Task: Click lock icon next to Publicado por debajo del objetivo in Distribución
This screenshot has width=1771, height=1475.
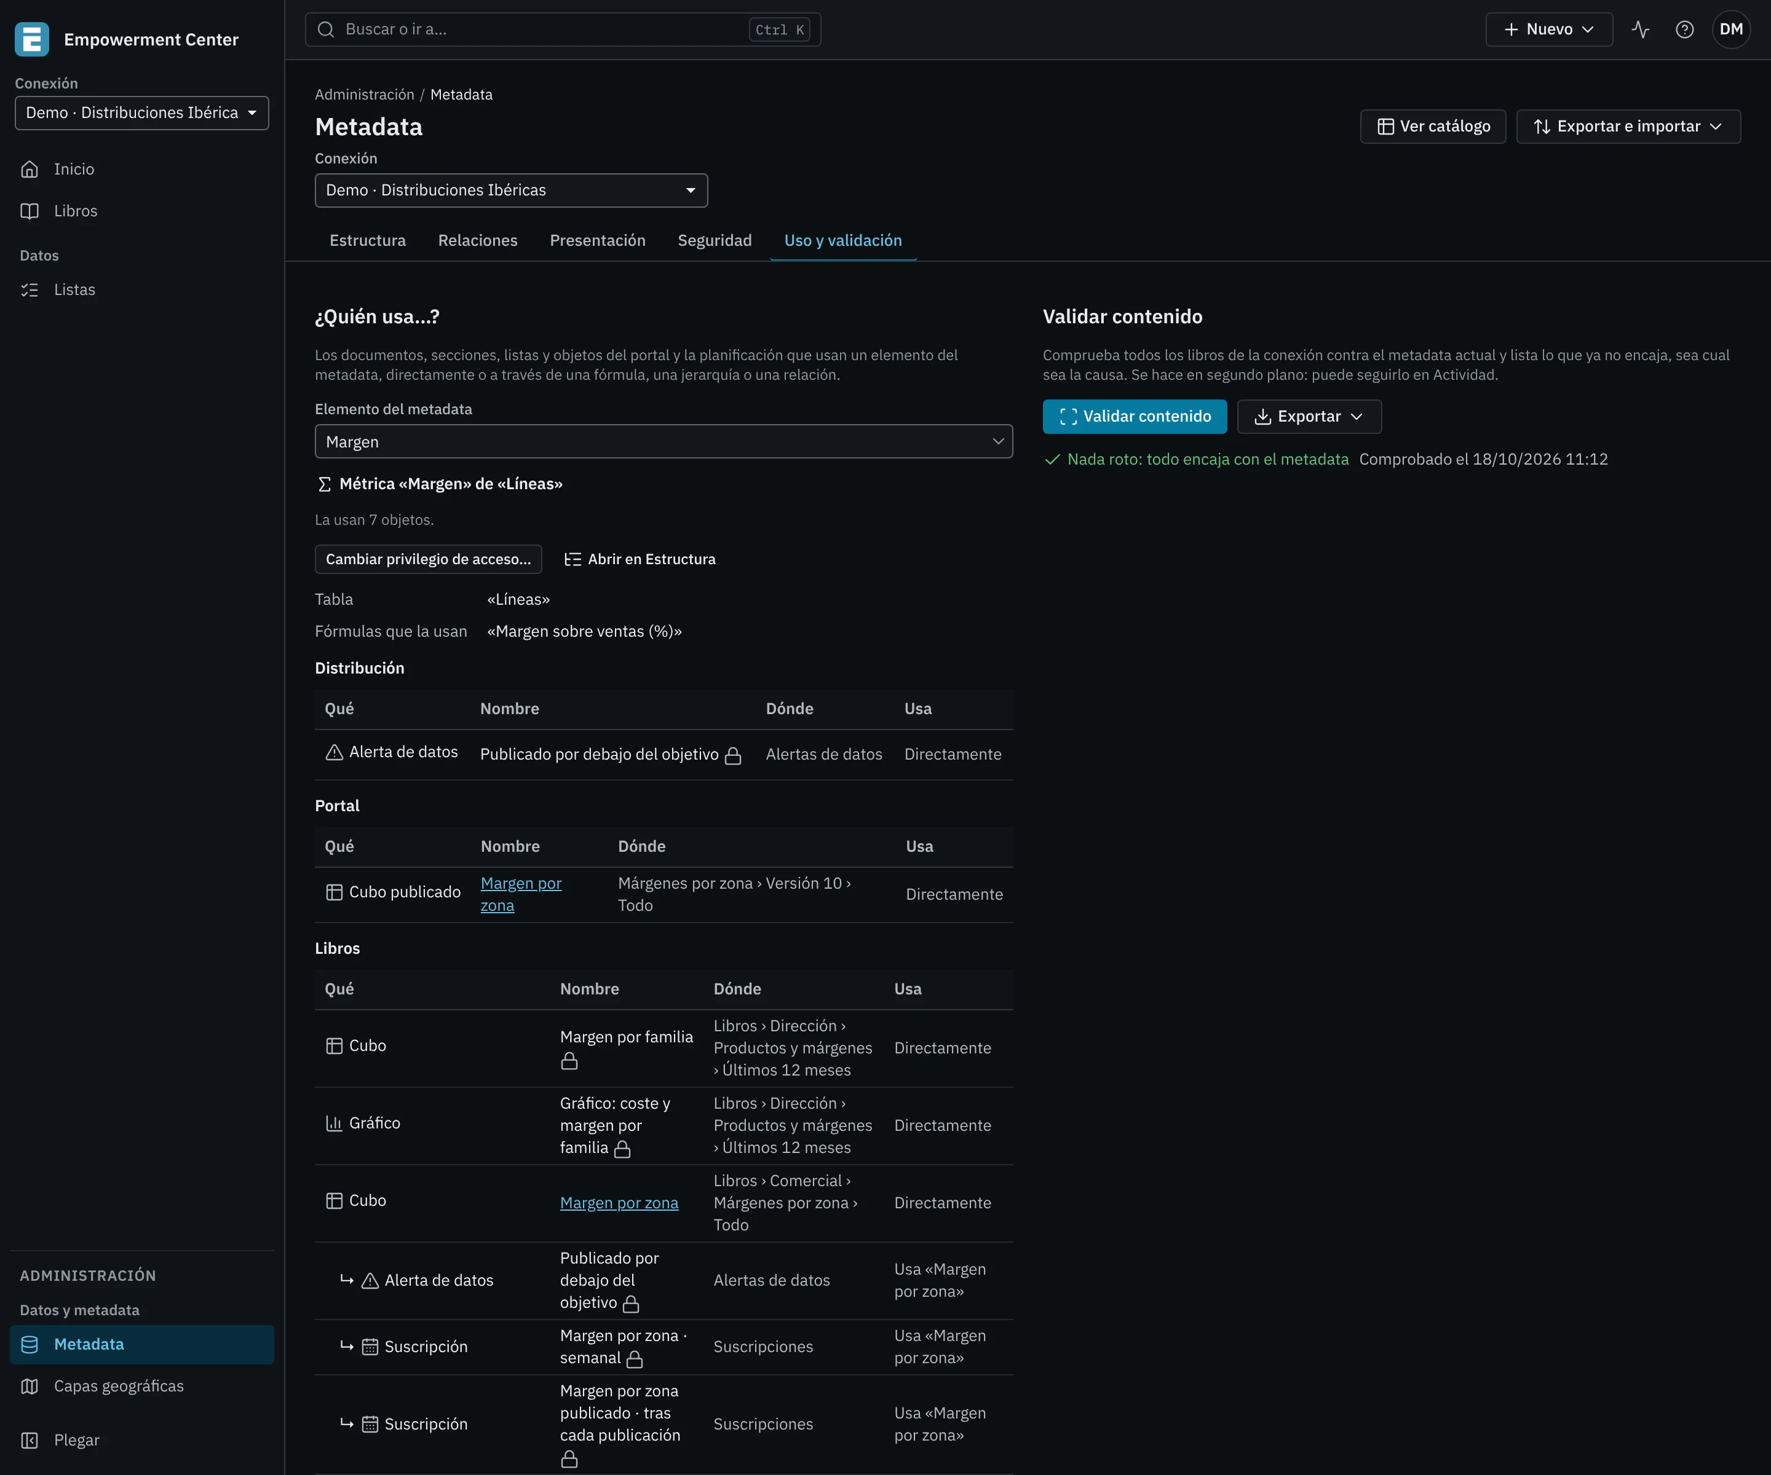Action: pos(733,755)
